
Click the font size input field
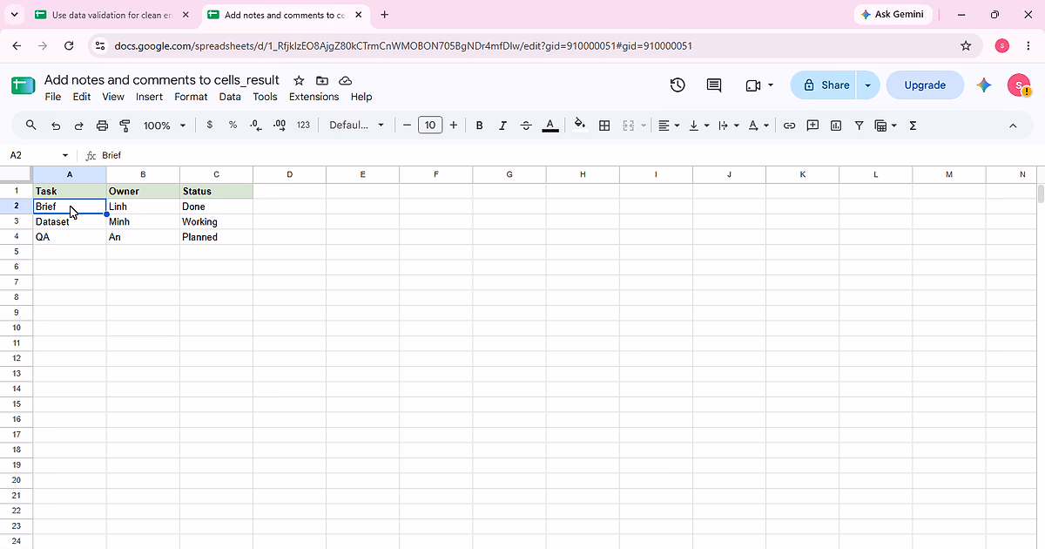tap(430, 125)
